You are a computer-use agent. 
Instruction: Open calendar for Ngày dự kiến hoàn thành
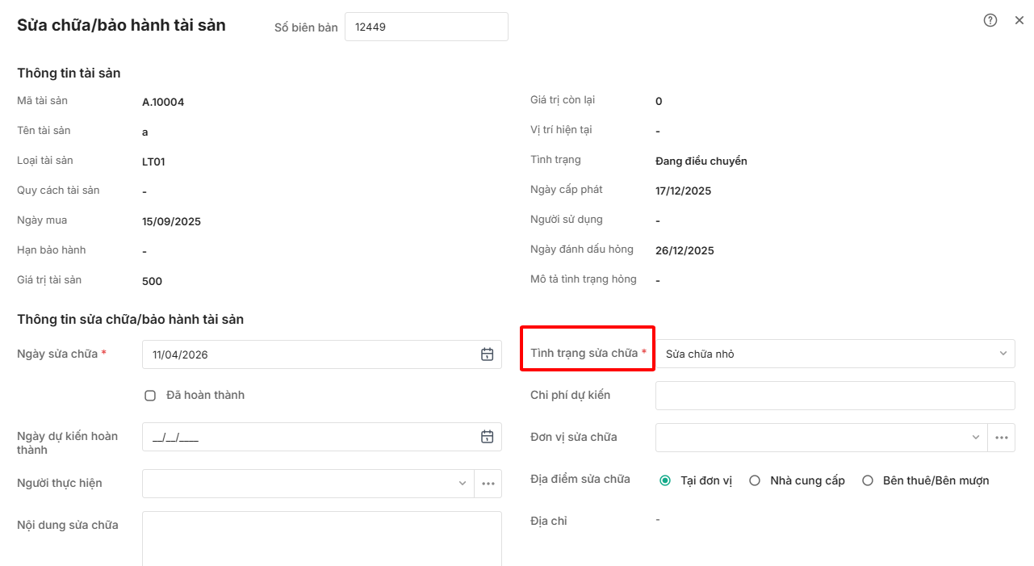coord(487,437)
